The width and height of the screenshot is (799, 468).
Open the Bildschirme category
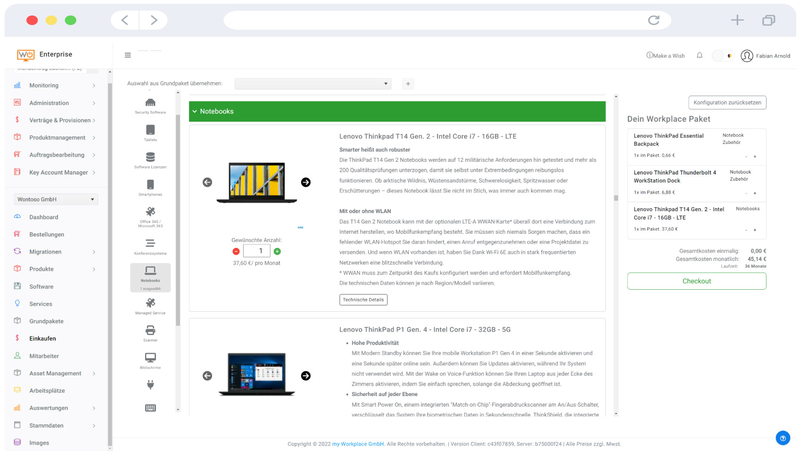coord(150,357)
